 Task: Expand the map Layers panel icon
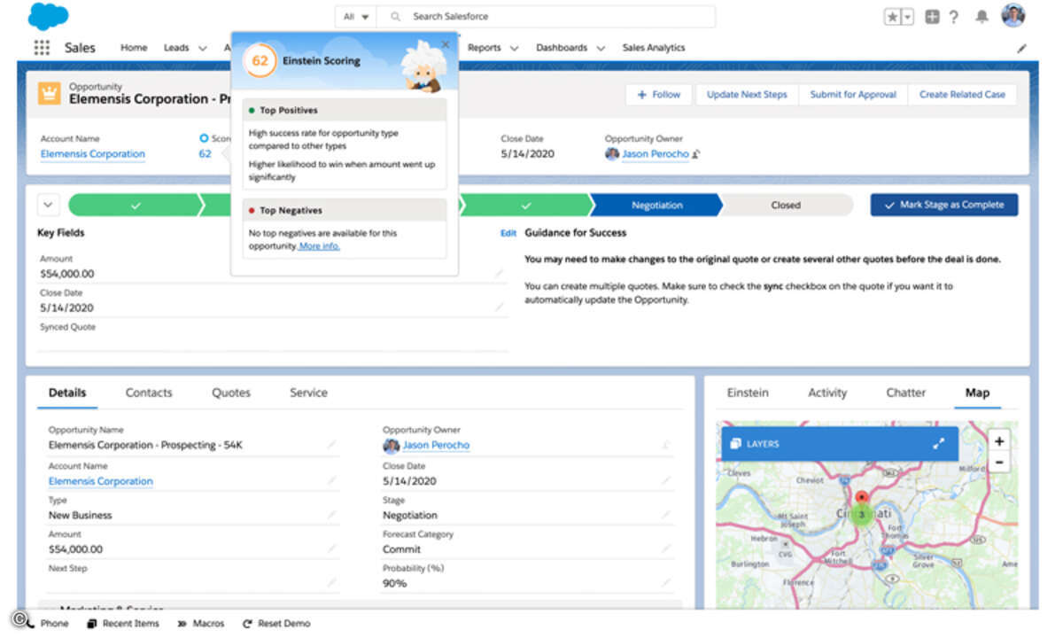click(x=938, y=444)
